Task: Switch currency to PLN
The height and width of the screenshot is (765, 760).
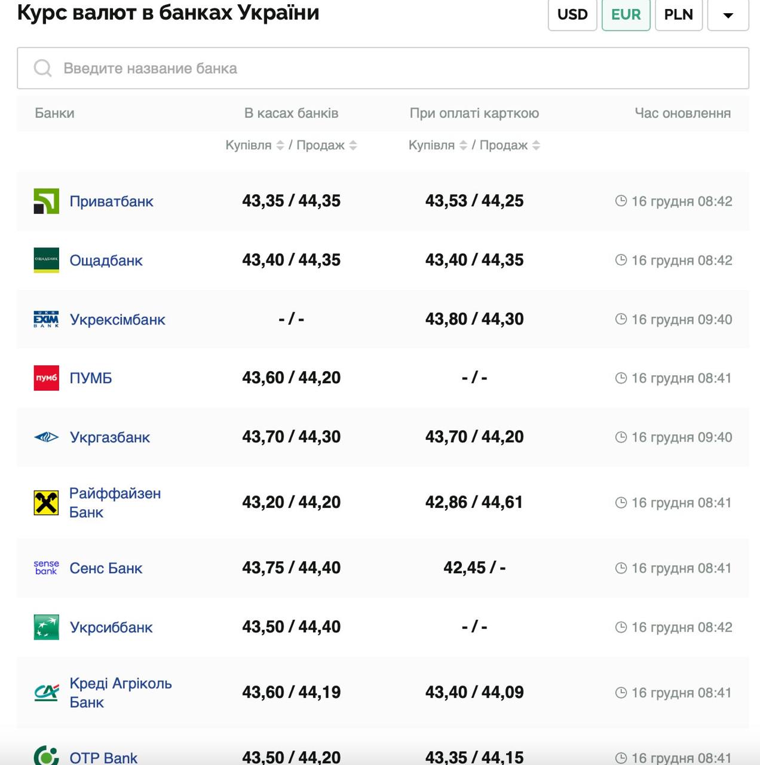Action: tap(678, 14)
